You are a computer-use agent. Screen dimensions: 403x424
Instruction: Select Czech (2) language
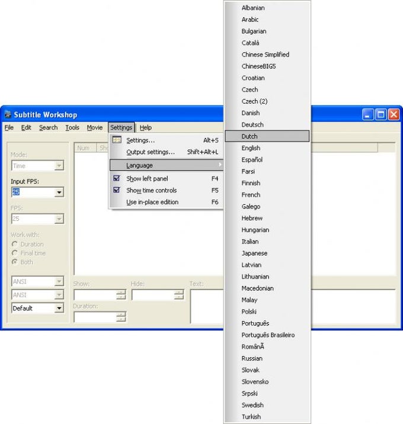pyautogui.click(x=267, y=101)
